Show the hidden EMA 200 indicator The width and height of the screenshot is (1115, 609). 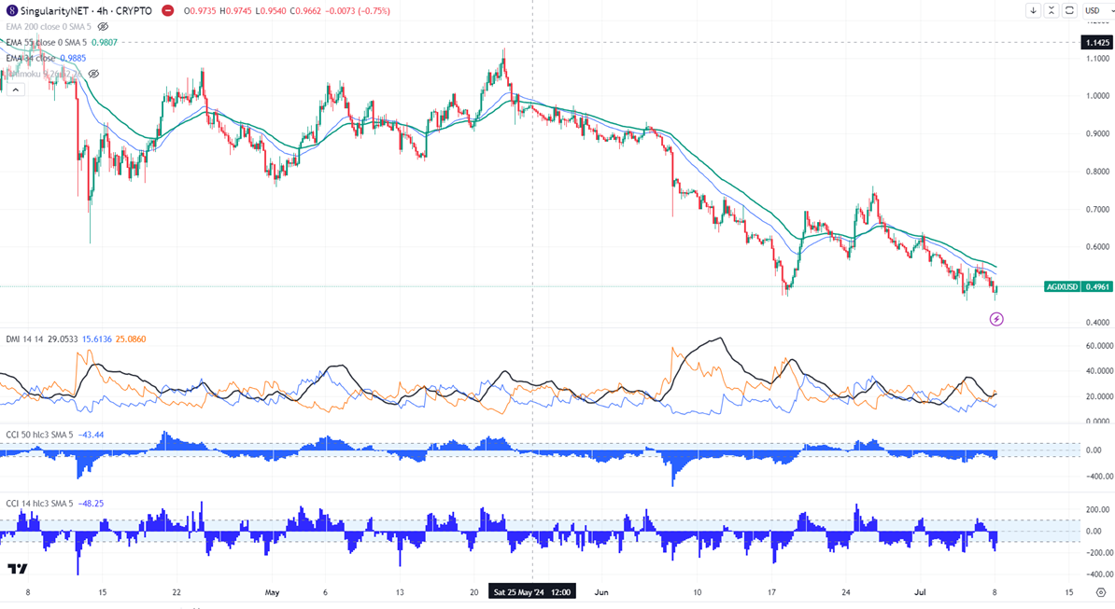pyautogui.click(x=103, y=26)
